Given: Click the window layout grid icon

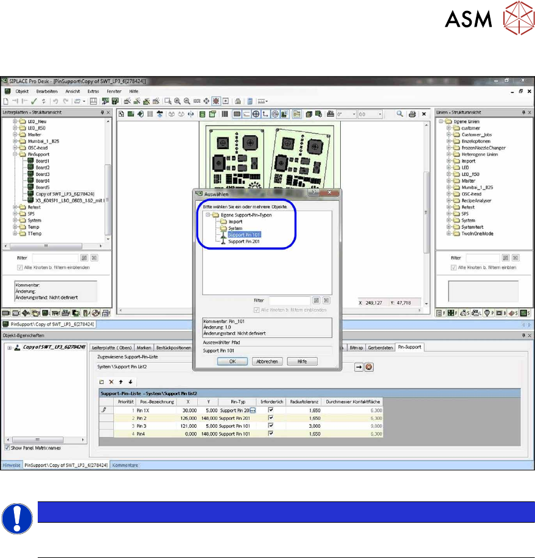Looking at the screenshot, I should pyautogui.click(x=93, y=102).
